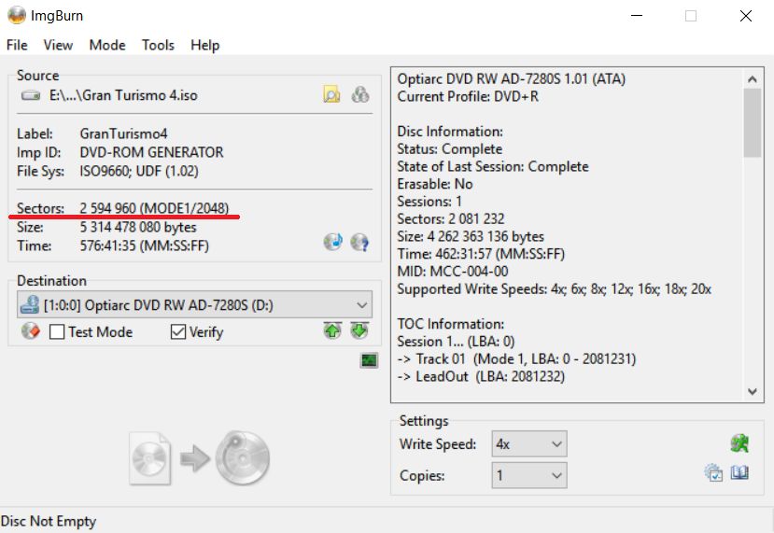This screenshot has width=774, height=533.
Task: Open the Help menu
Action: (x=204, y=45)
